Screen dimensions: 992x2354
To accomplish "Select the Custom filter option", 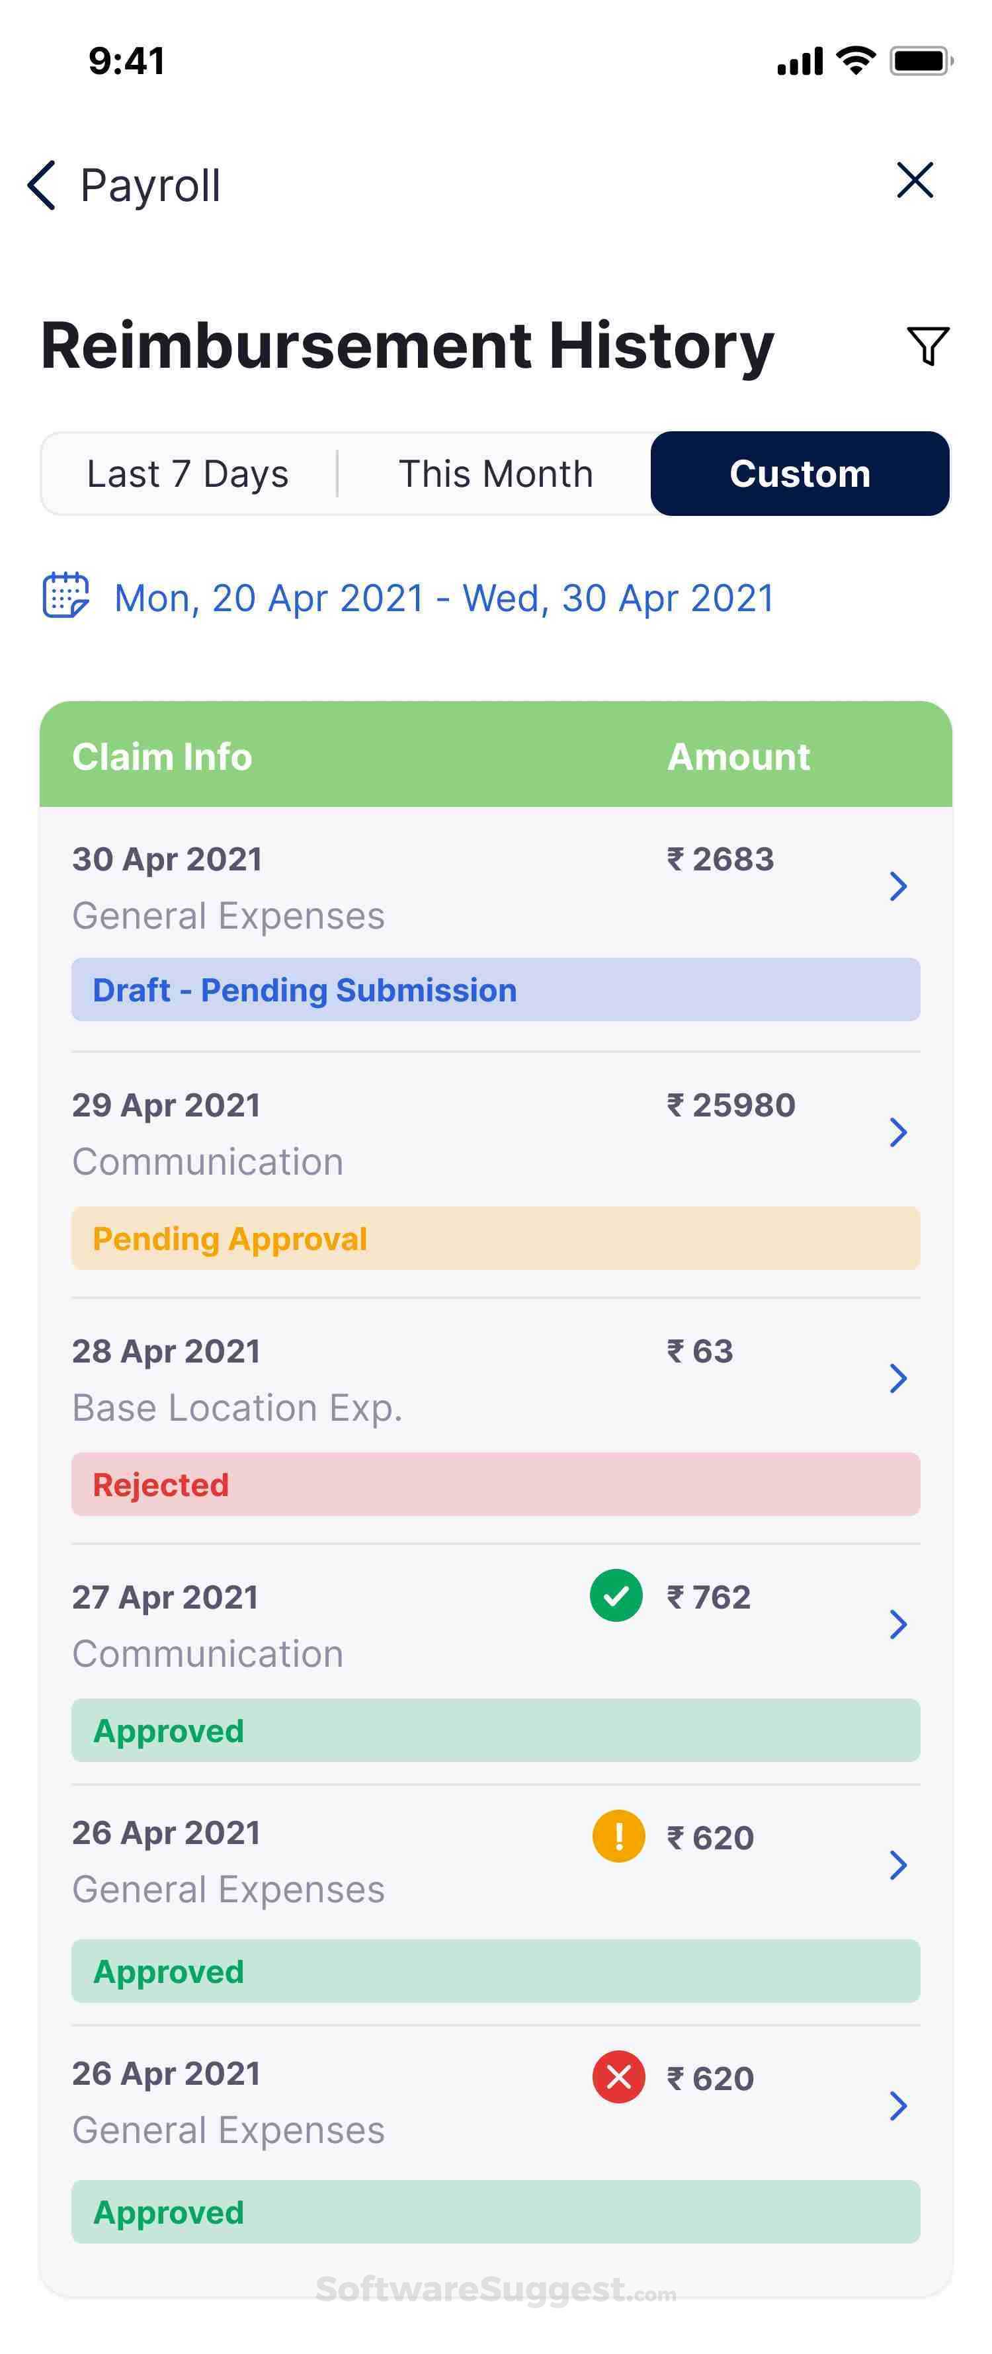I will pyautogui.click(x=800, y=474).
